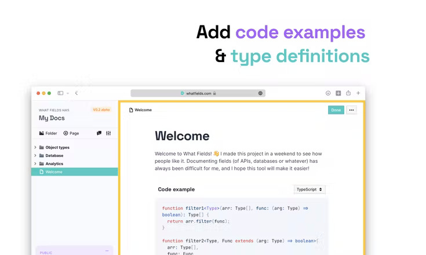The width and height of the screenshot is (426, 255).
Task: Click the Code example title
Action: [x=176, y=190]
